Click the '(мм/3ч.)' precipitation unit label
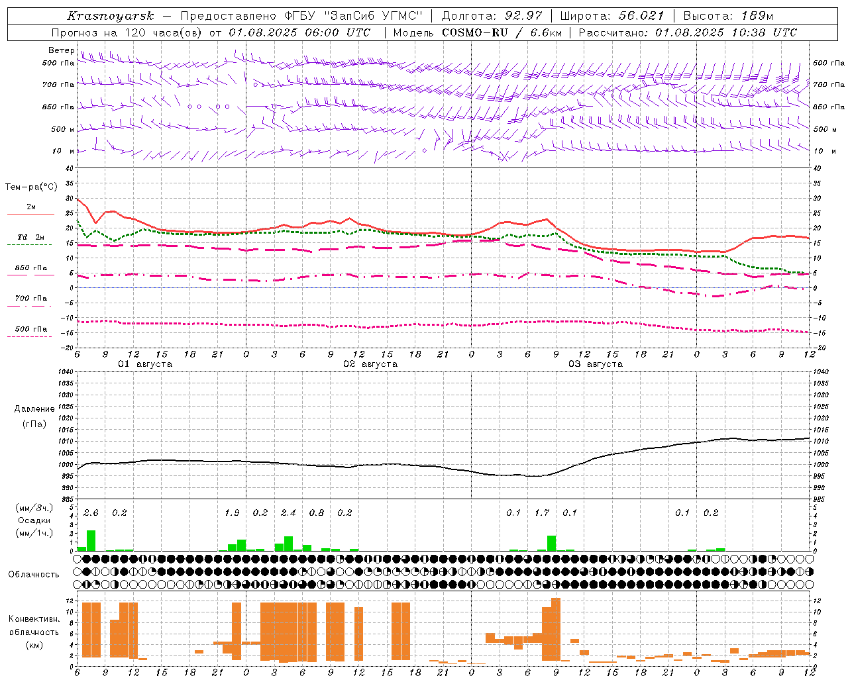848x678 pixels. [x=34, y=508]
